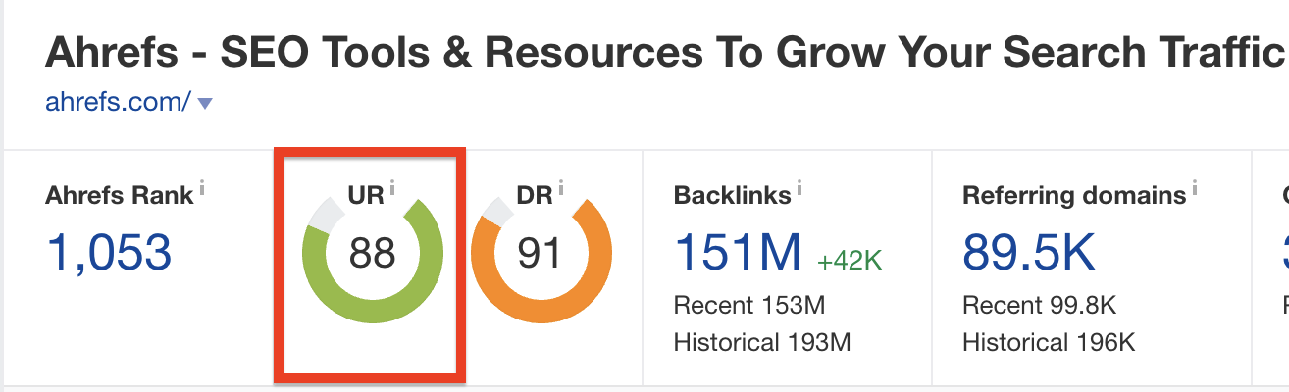Click the 'Referring domains' heading label
This screenshot has height=392, width=1289.
(1074, 195)
